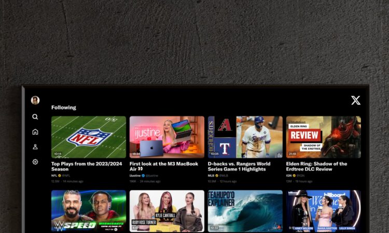The height and width of the screenshot is (233, 389).
Task: Click '24 minutes ago' under iJustine video
Action: tap(150, 181)
